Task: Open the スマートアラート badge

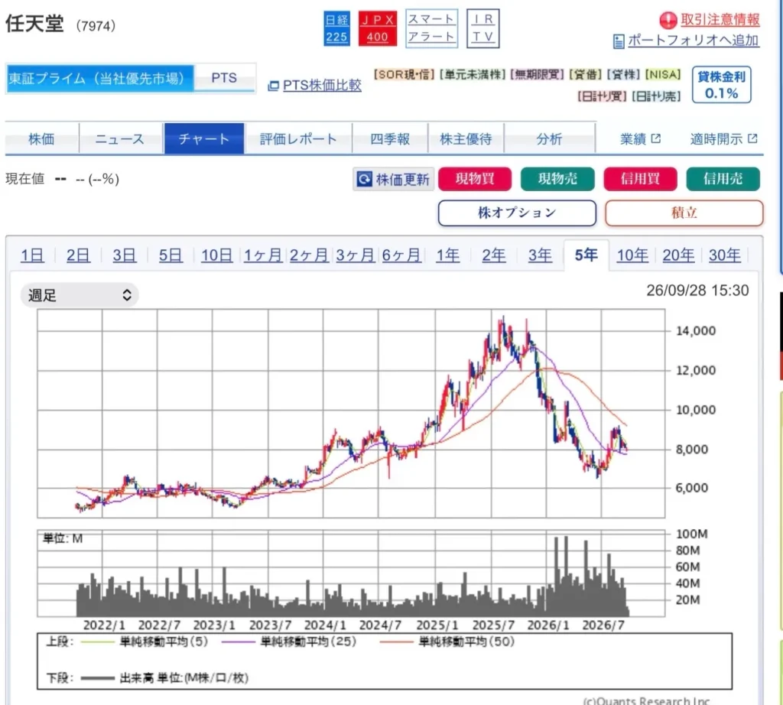Action: (x=431, y=28)
